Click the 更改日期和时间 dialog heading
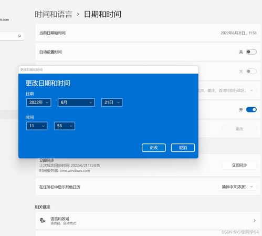The height and width of the screenshot is (236, 262). tap(48, 83)
